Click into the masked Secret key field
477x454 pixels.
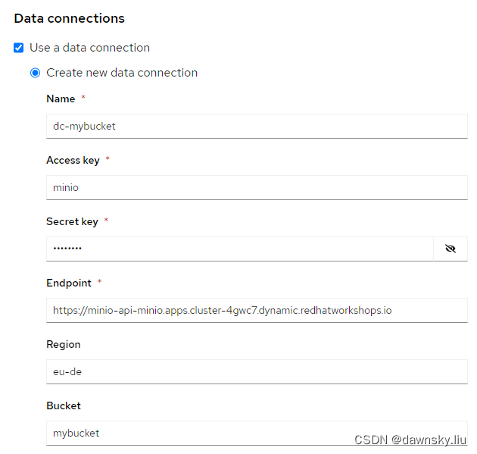[x=239, y=249]
